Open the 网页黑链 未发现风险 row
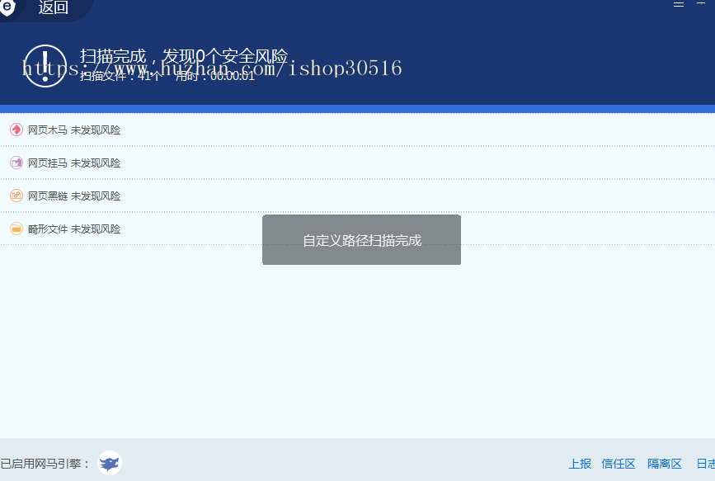 click(x=358, y=196)
